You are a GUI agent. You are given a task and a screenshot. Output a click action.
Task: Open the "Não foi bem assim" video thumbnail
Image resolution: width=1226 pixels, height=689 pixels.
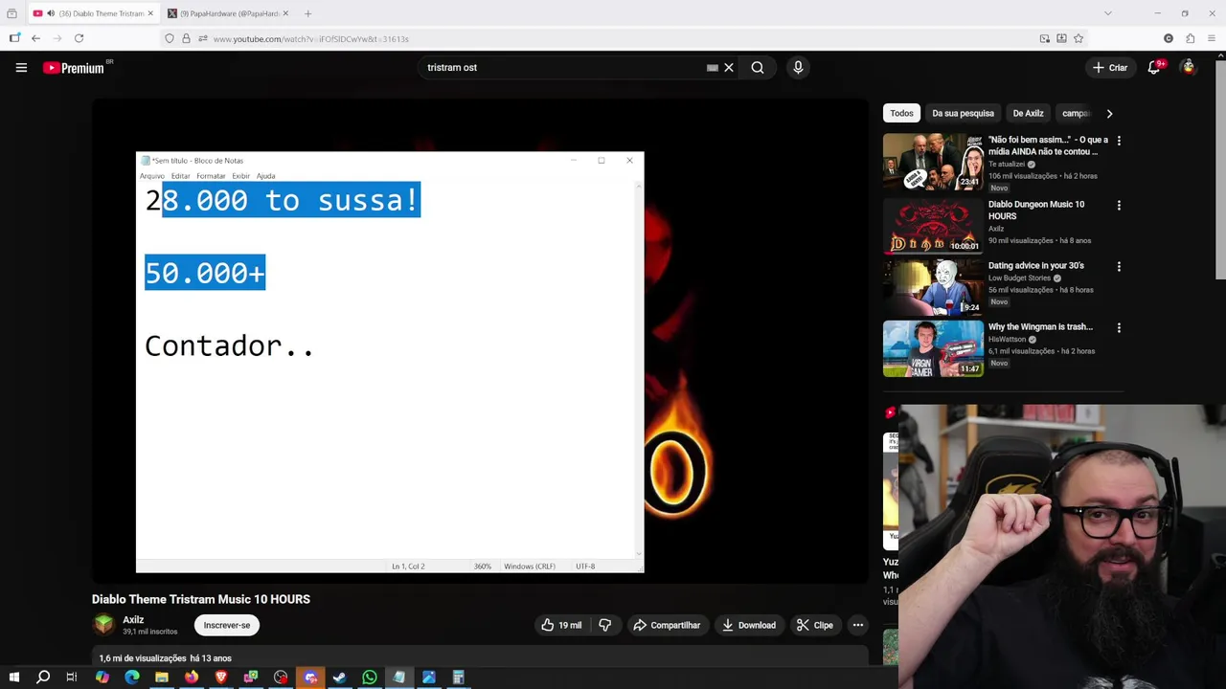pyautogui.click(x=933, y=162)
